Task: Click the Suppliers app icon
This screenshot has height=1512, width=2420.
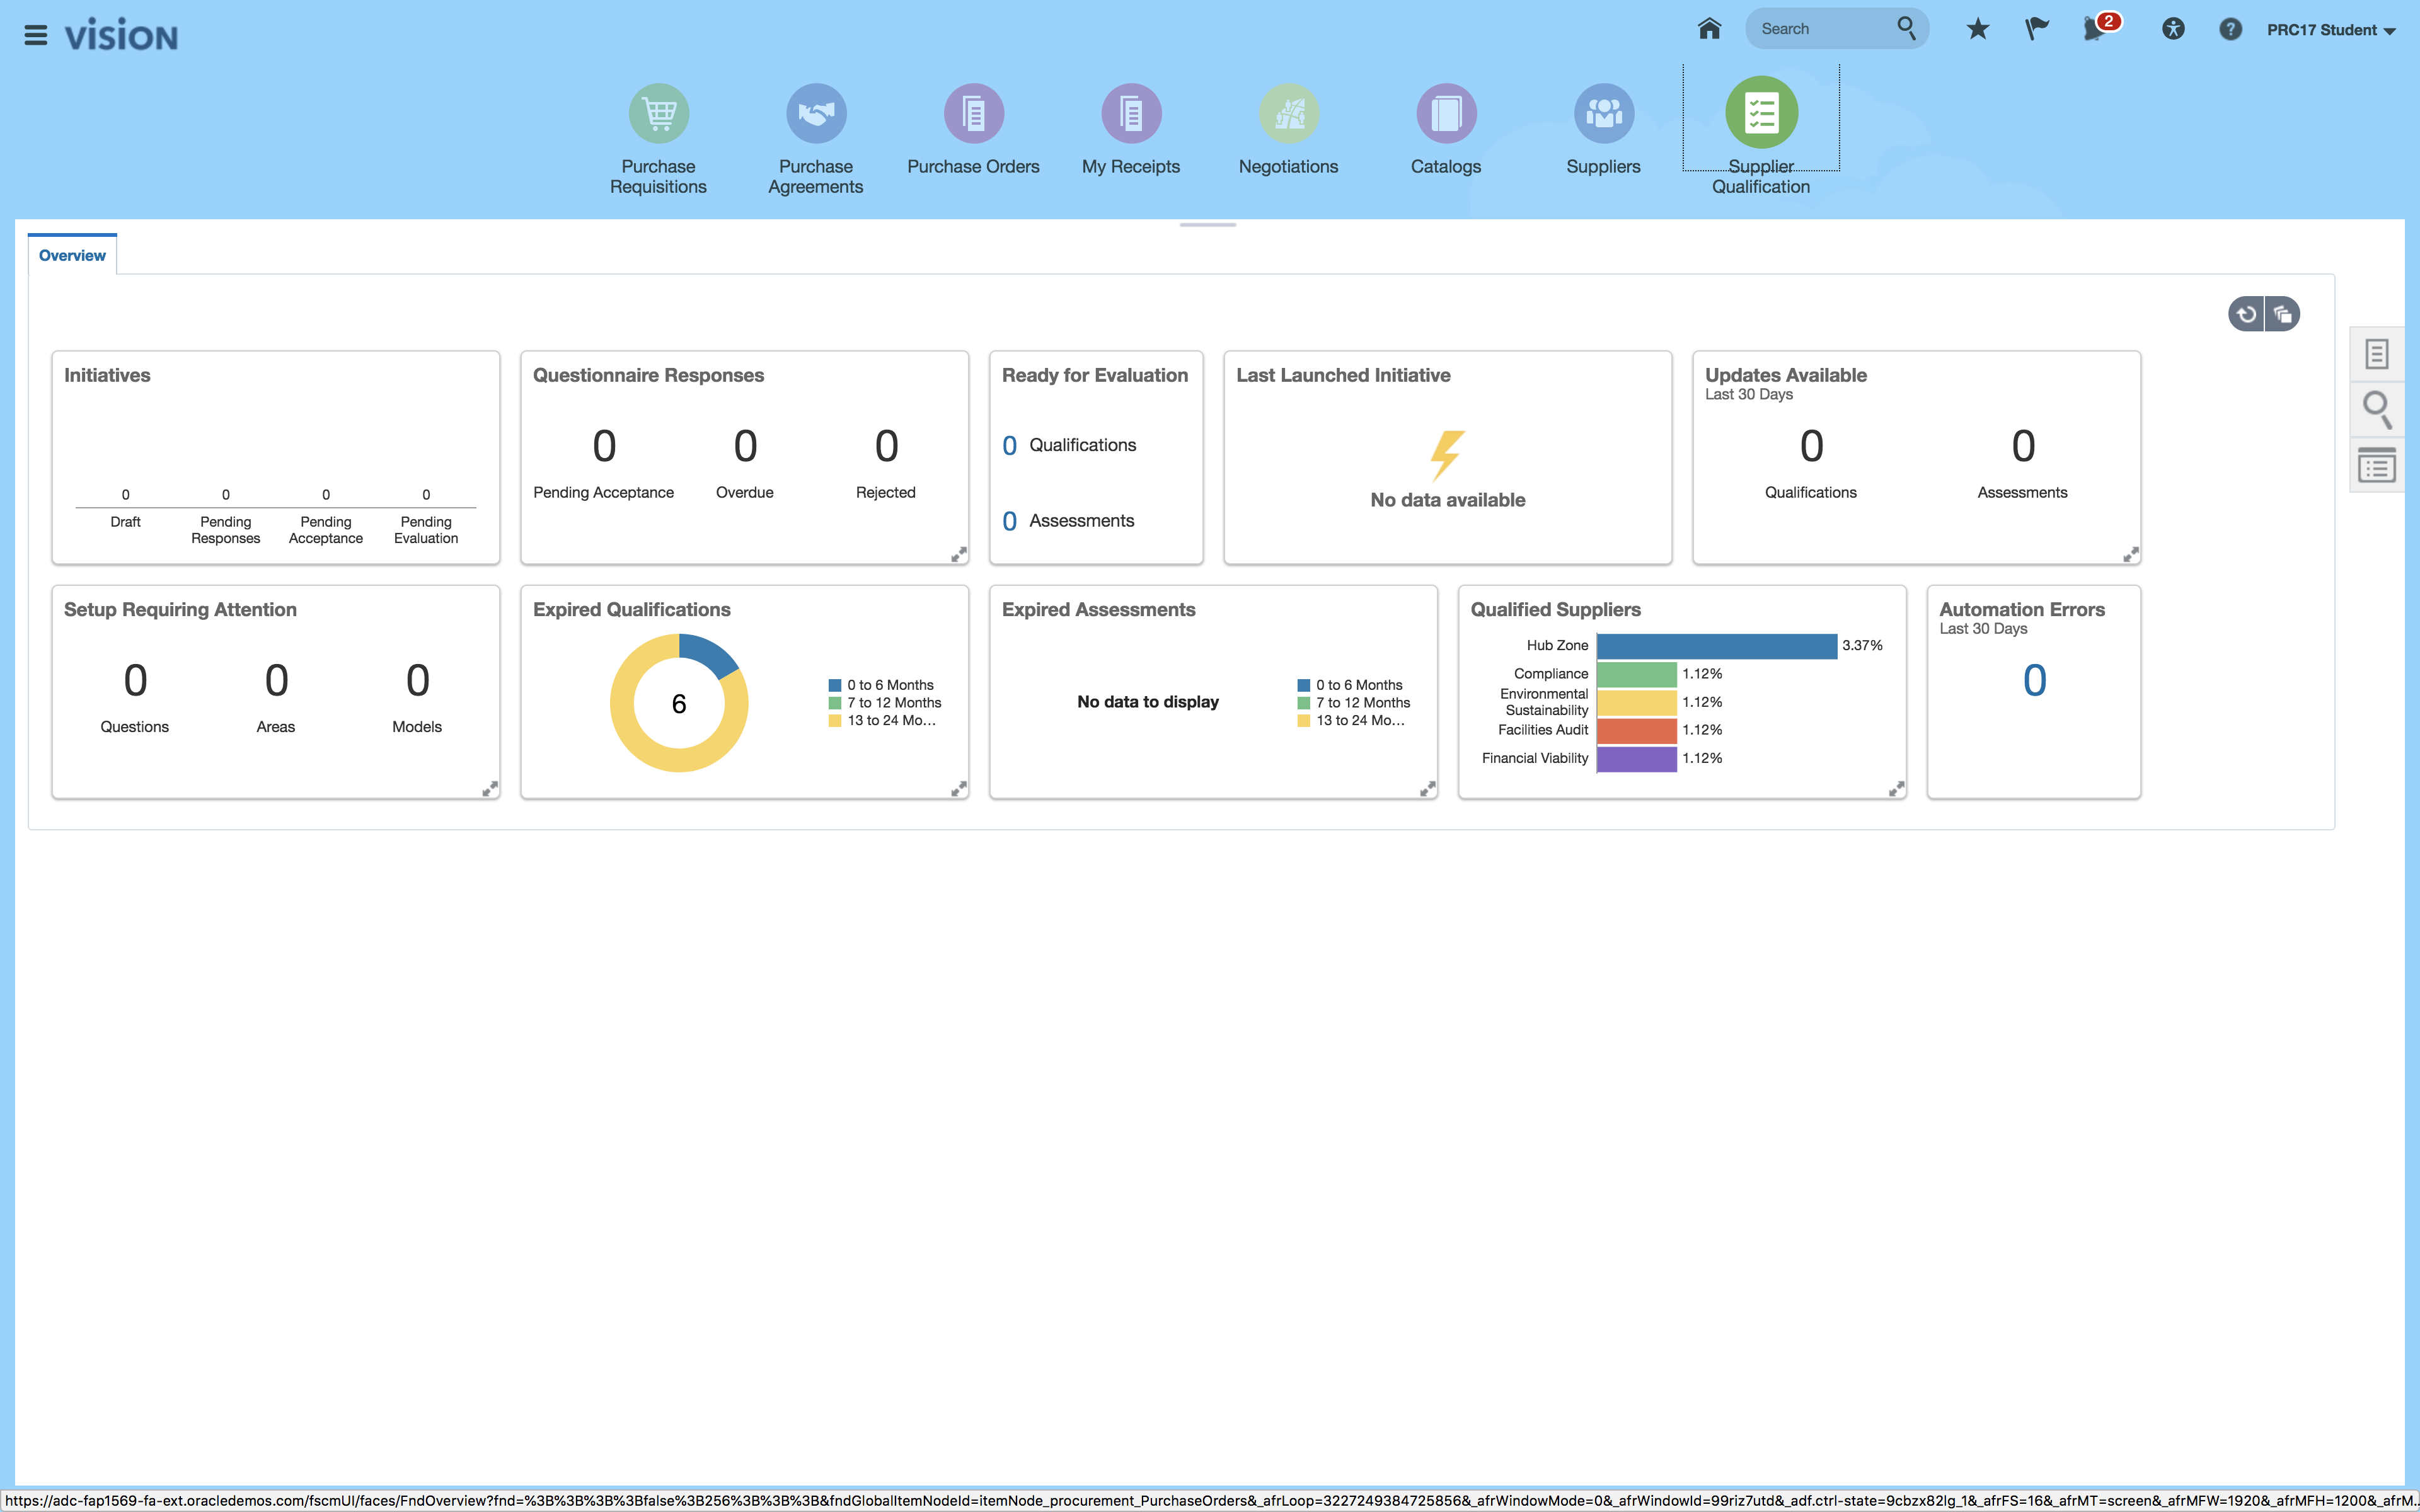Action: [x=1603, y=114]
